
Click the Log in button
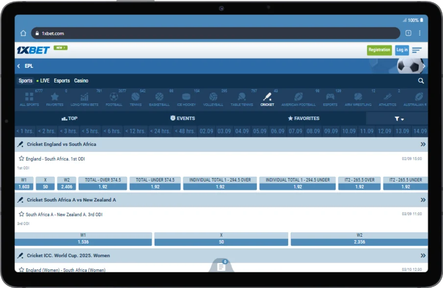pyautogui.click(x=402, y=50)
